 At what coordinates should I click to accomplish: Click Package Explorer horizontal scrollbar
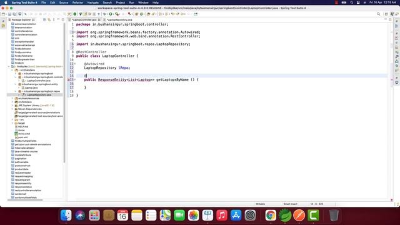point(25,200)
